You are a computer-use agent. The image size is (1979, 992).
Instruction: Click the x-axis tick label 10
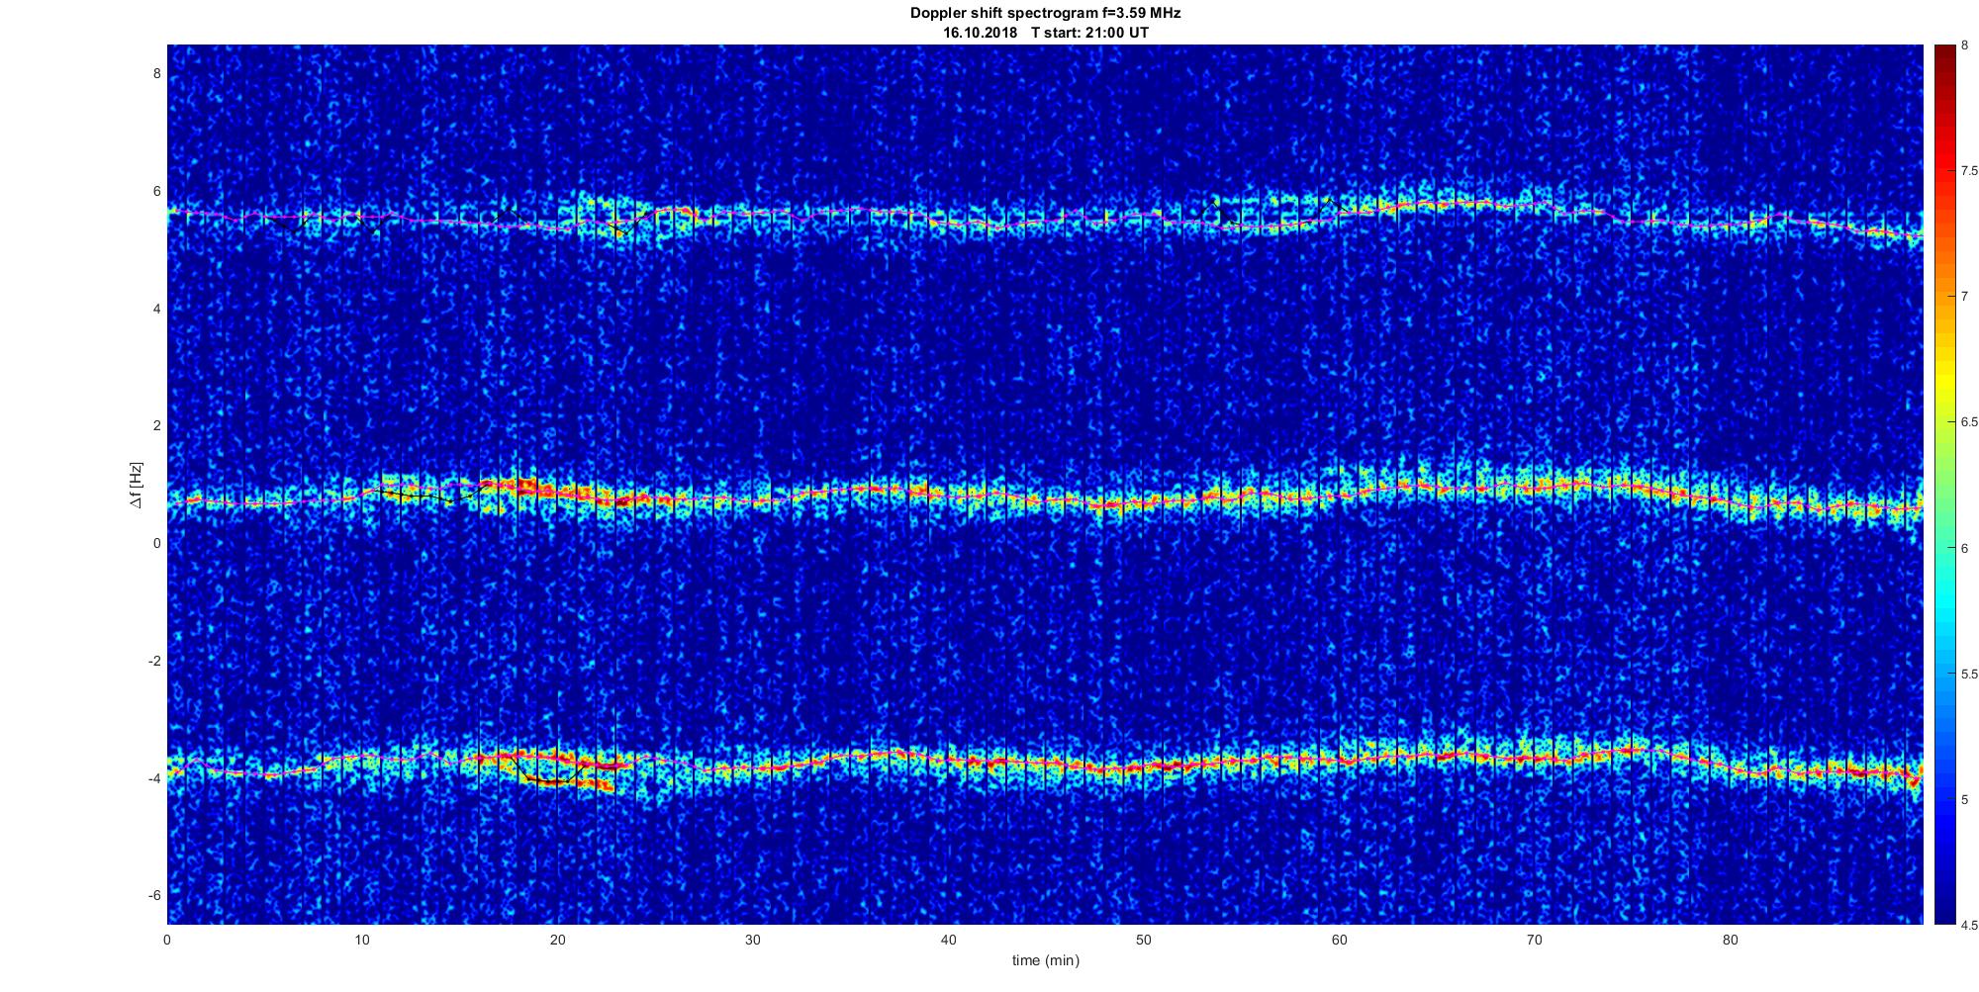click(x=362, y=941)
